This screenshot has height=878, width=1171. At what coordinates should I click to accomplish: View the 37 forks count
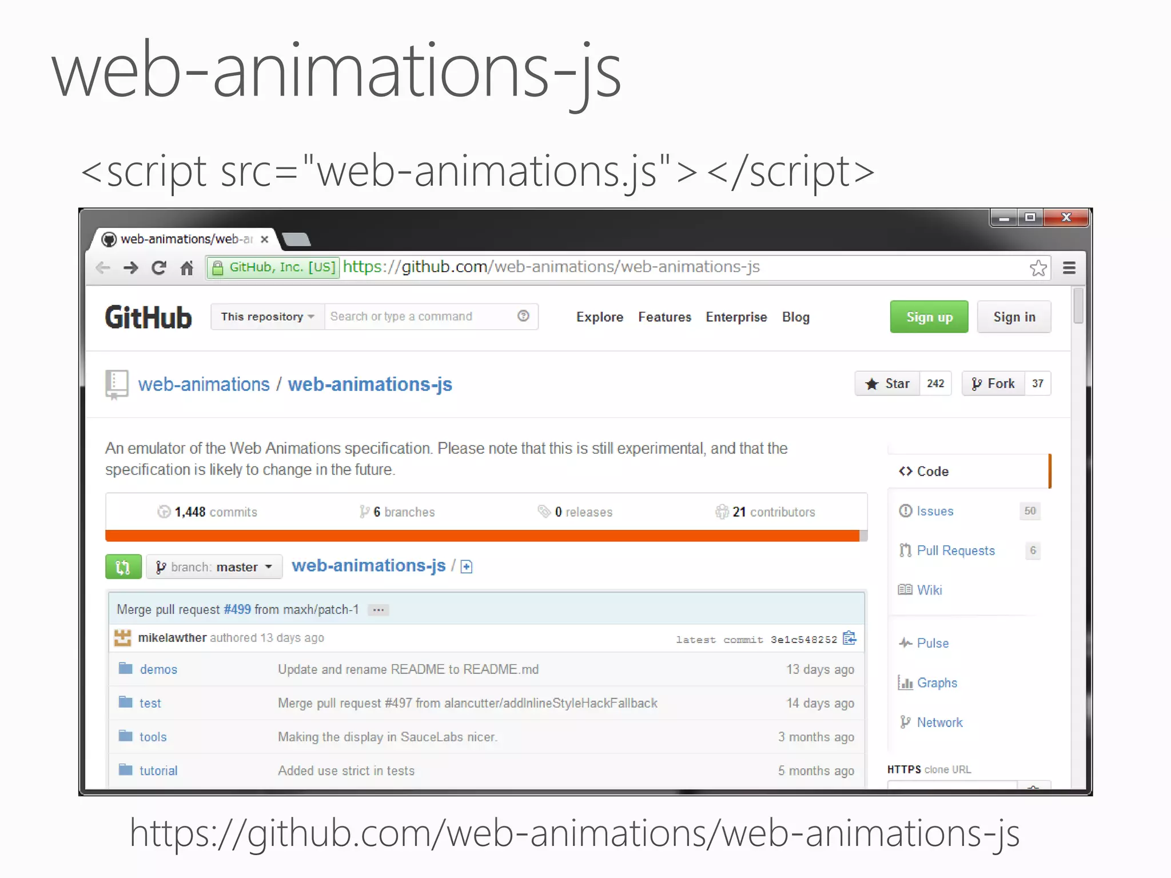[x=1038, y=384]
